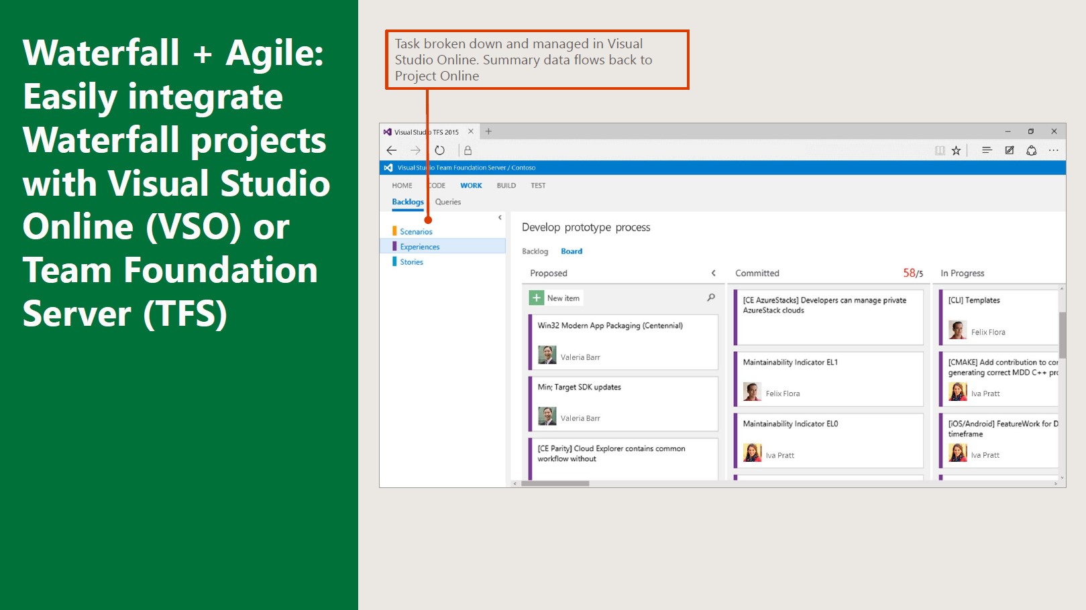1086x610 pixels.
Task: Open Win32 Modern App Packaging card
Action: point(623,342)
